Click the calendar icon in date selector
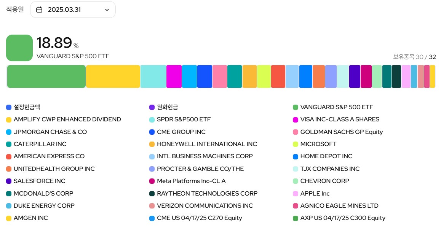Image resolution: width=441 pixels, height=234 pixels. click(39, 10)
